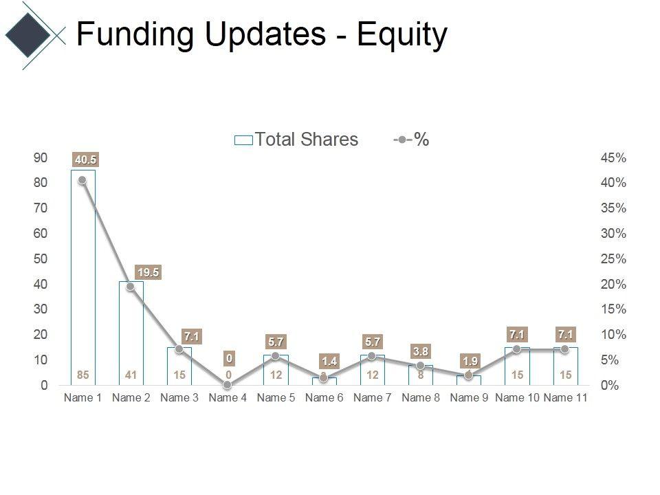This screenshot has width=660, height=495.
Task: Click the Name 2 line data point
Action: (x=131, y=286)
